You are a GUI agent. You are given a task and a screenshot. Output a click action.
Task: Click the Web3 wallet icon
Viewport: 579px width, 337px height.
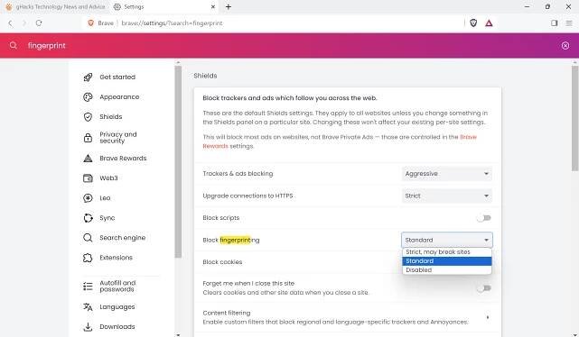[88, 178]
